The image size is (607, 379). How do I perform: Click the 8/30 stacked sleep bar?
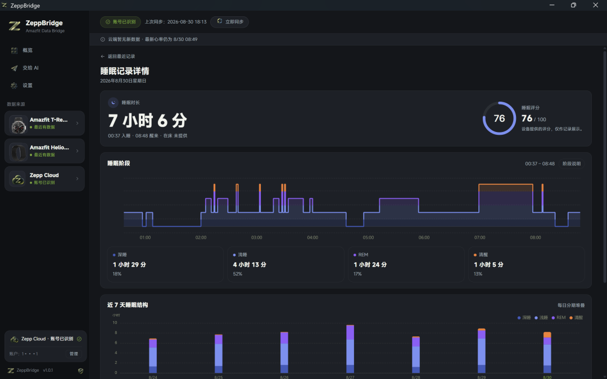(x=547, y=353)
